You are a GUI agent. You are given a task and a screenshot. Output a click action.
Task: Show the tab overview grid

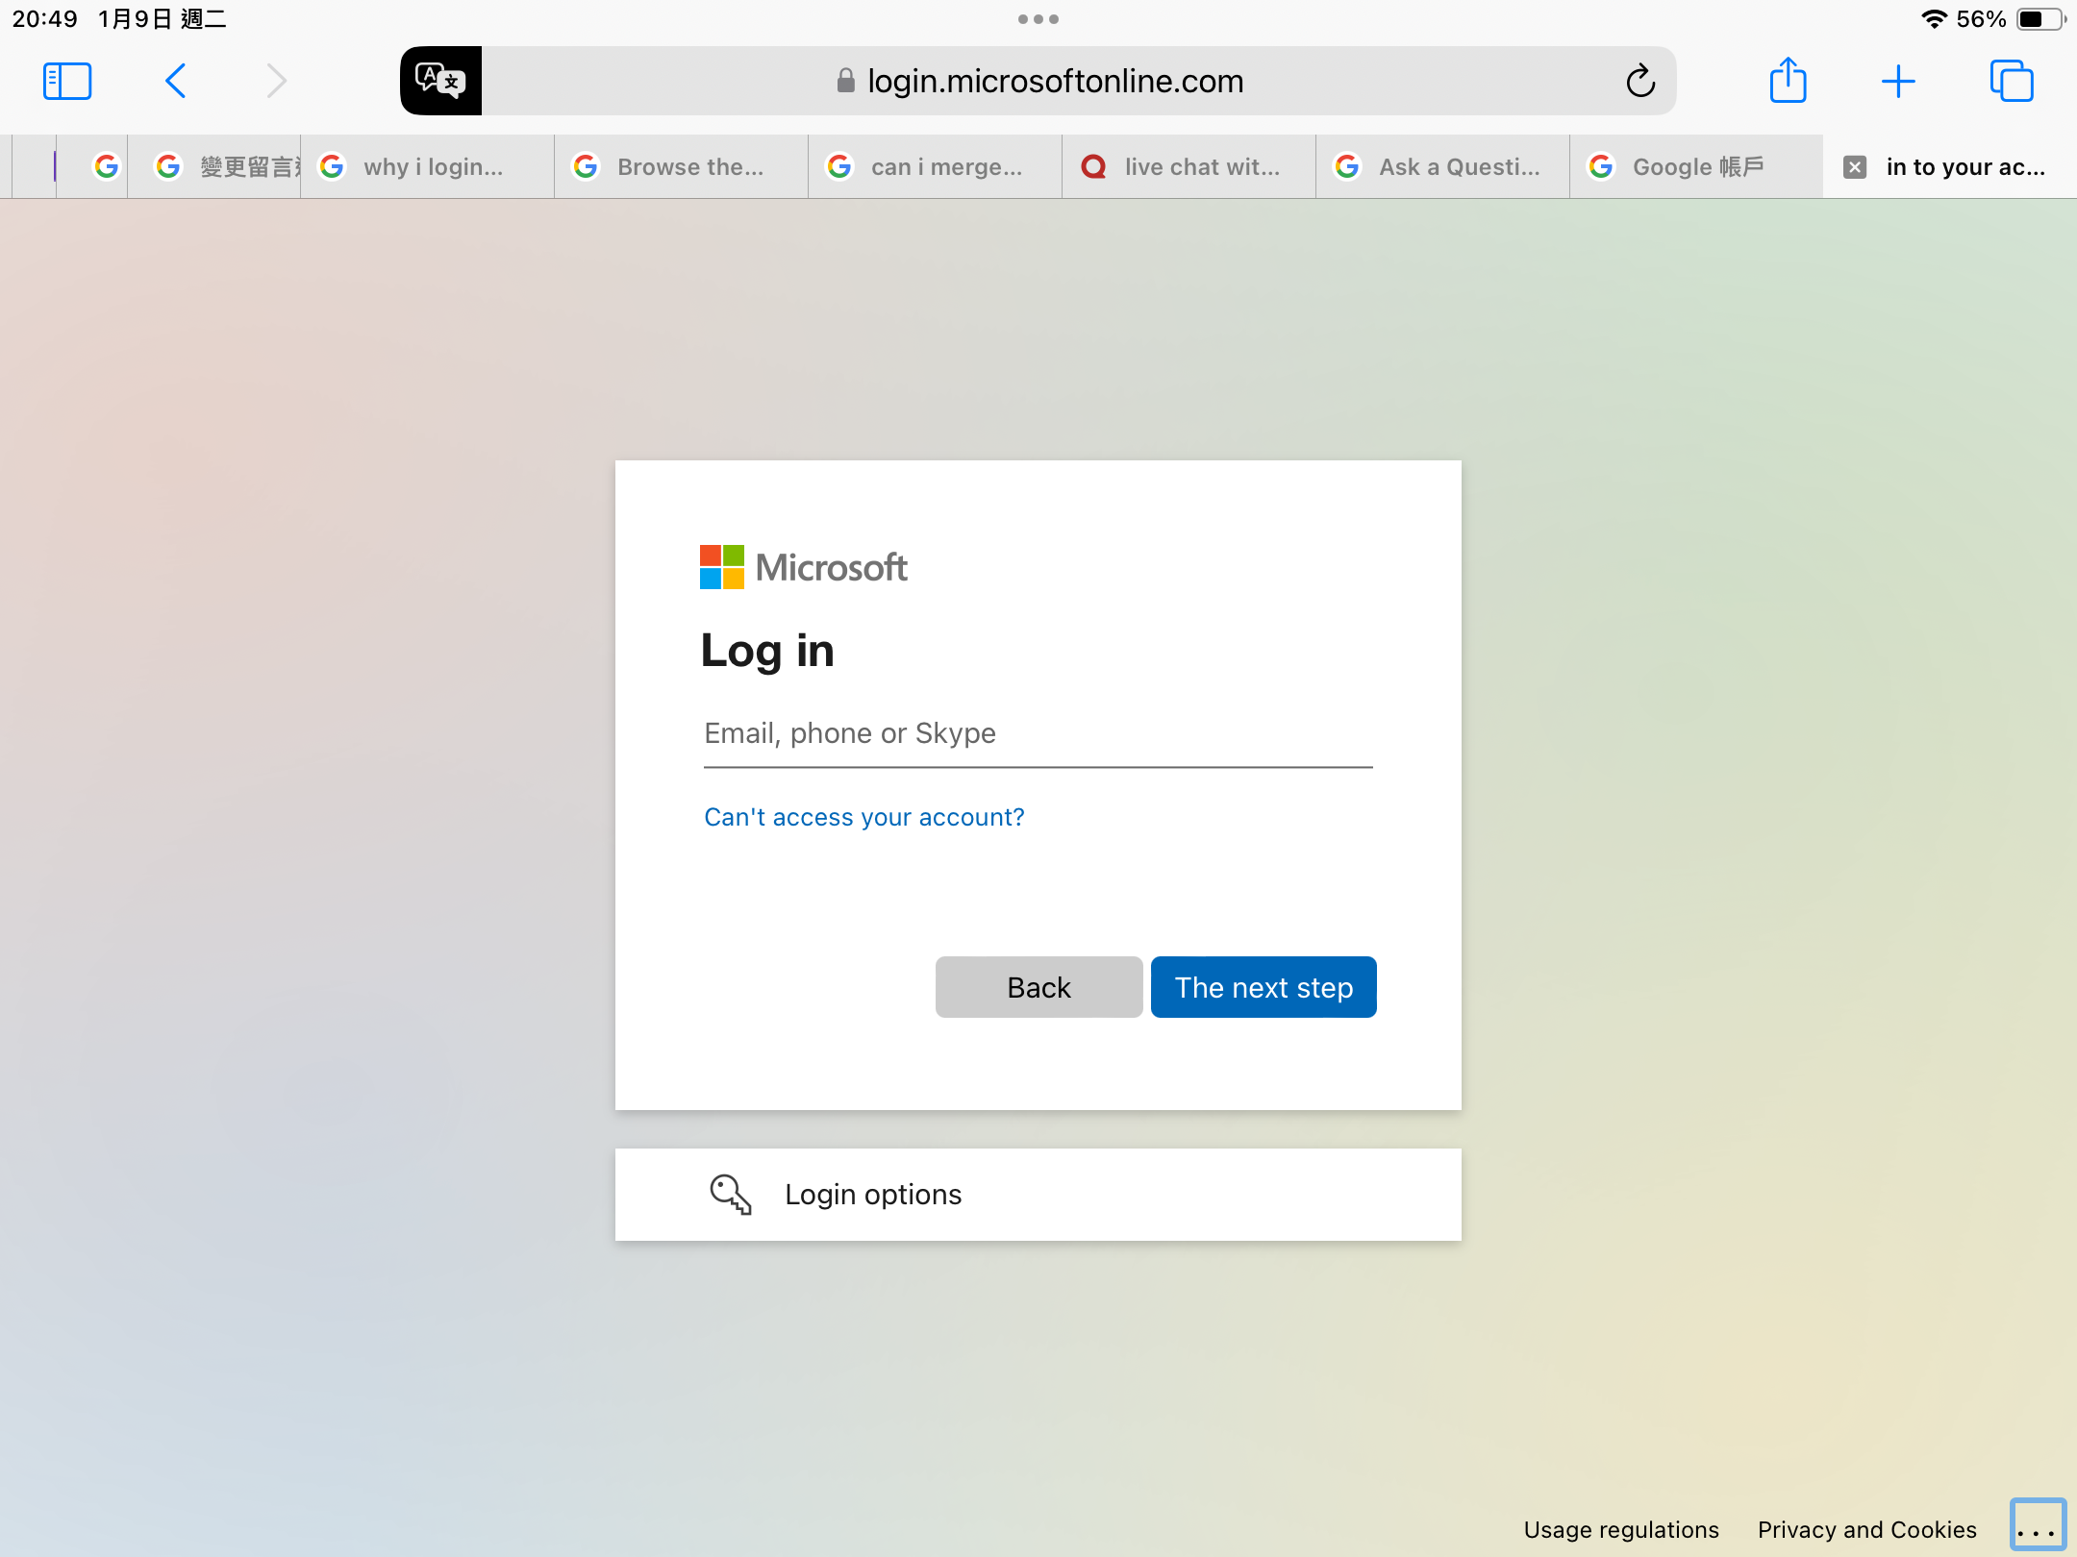[2012, 81]
